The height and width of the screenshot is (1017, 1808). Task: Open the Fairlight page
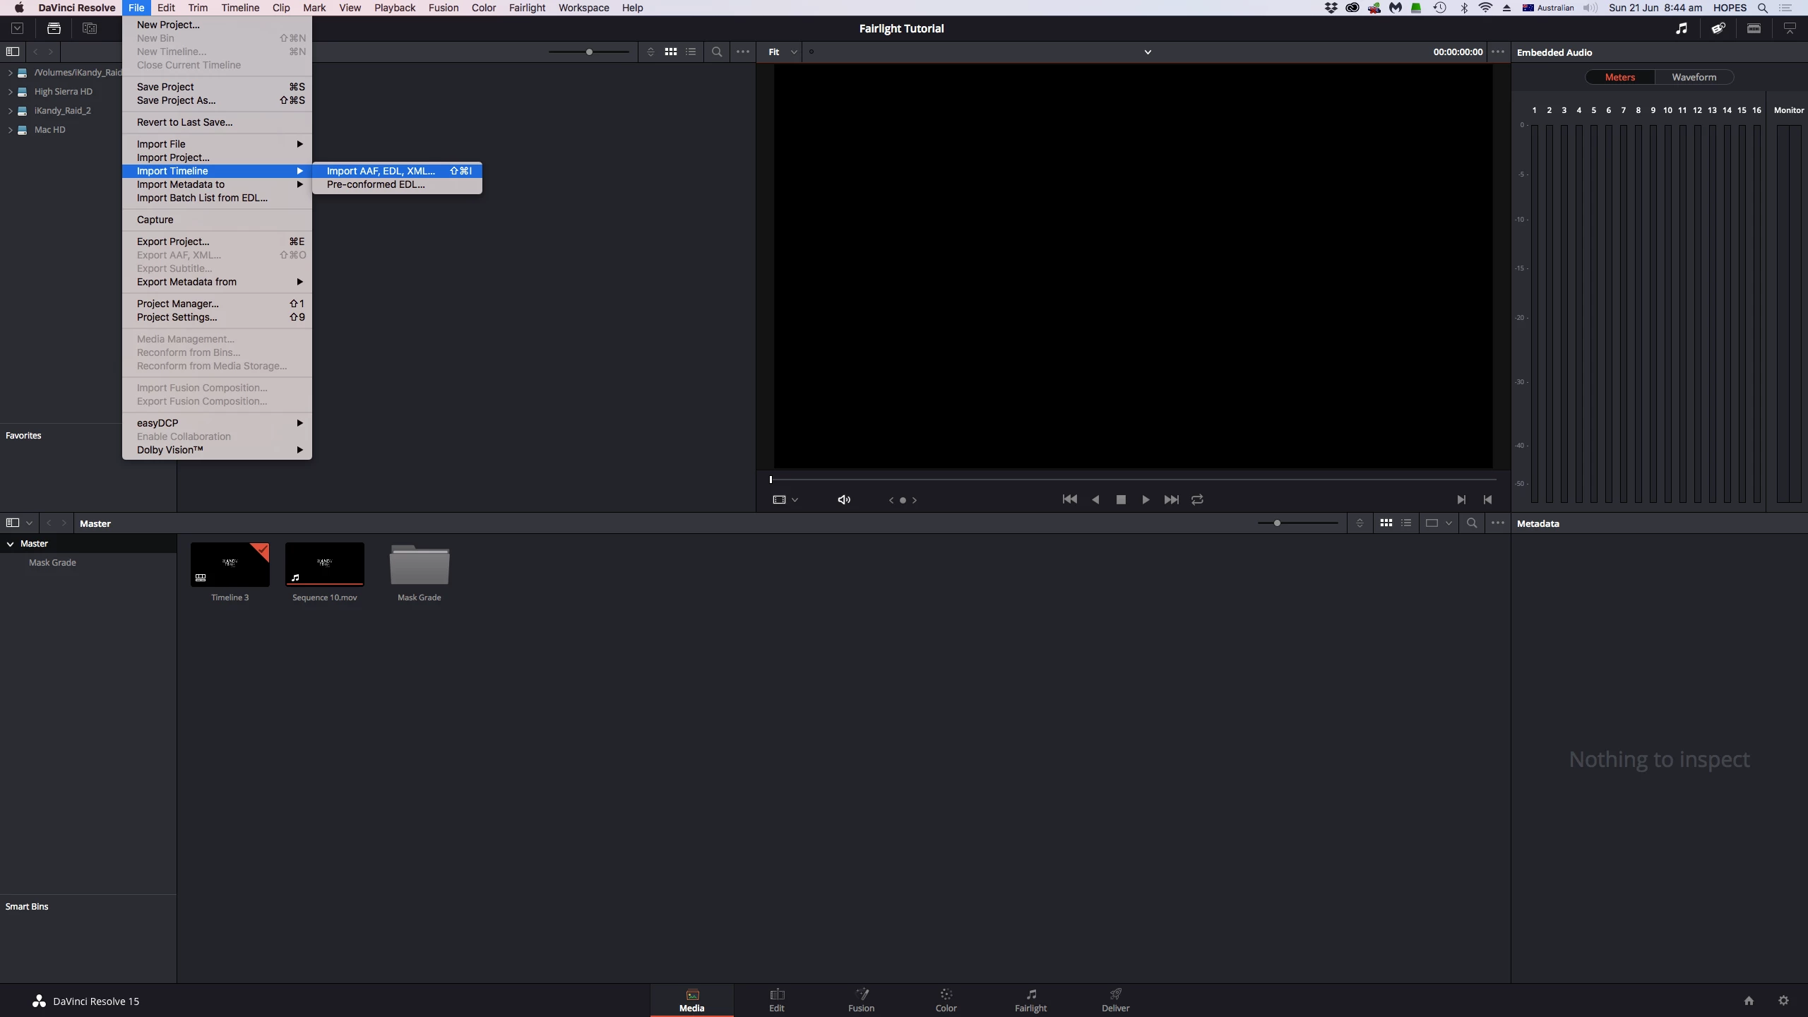click(x=1030, y=1000)
